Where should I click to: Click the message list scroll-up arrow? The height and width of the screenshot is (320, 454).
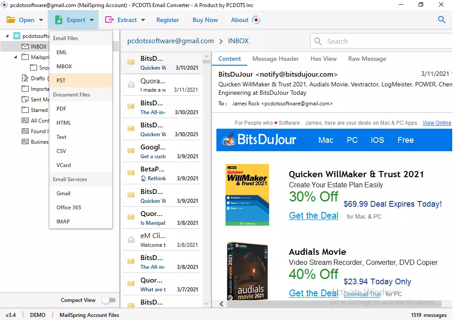[206, 56]
